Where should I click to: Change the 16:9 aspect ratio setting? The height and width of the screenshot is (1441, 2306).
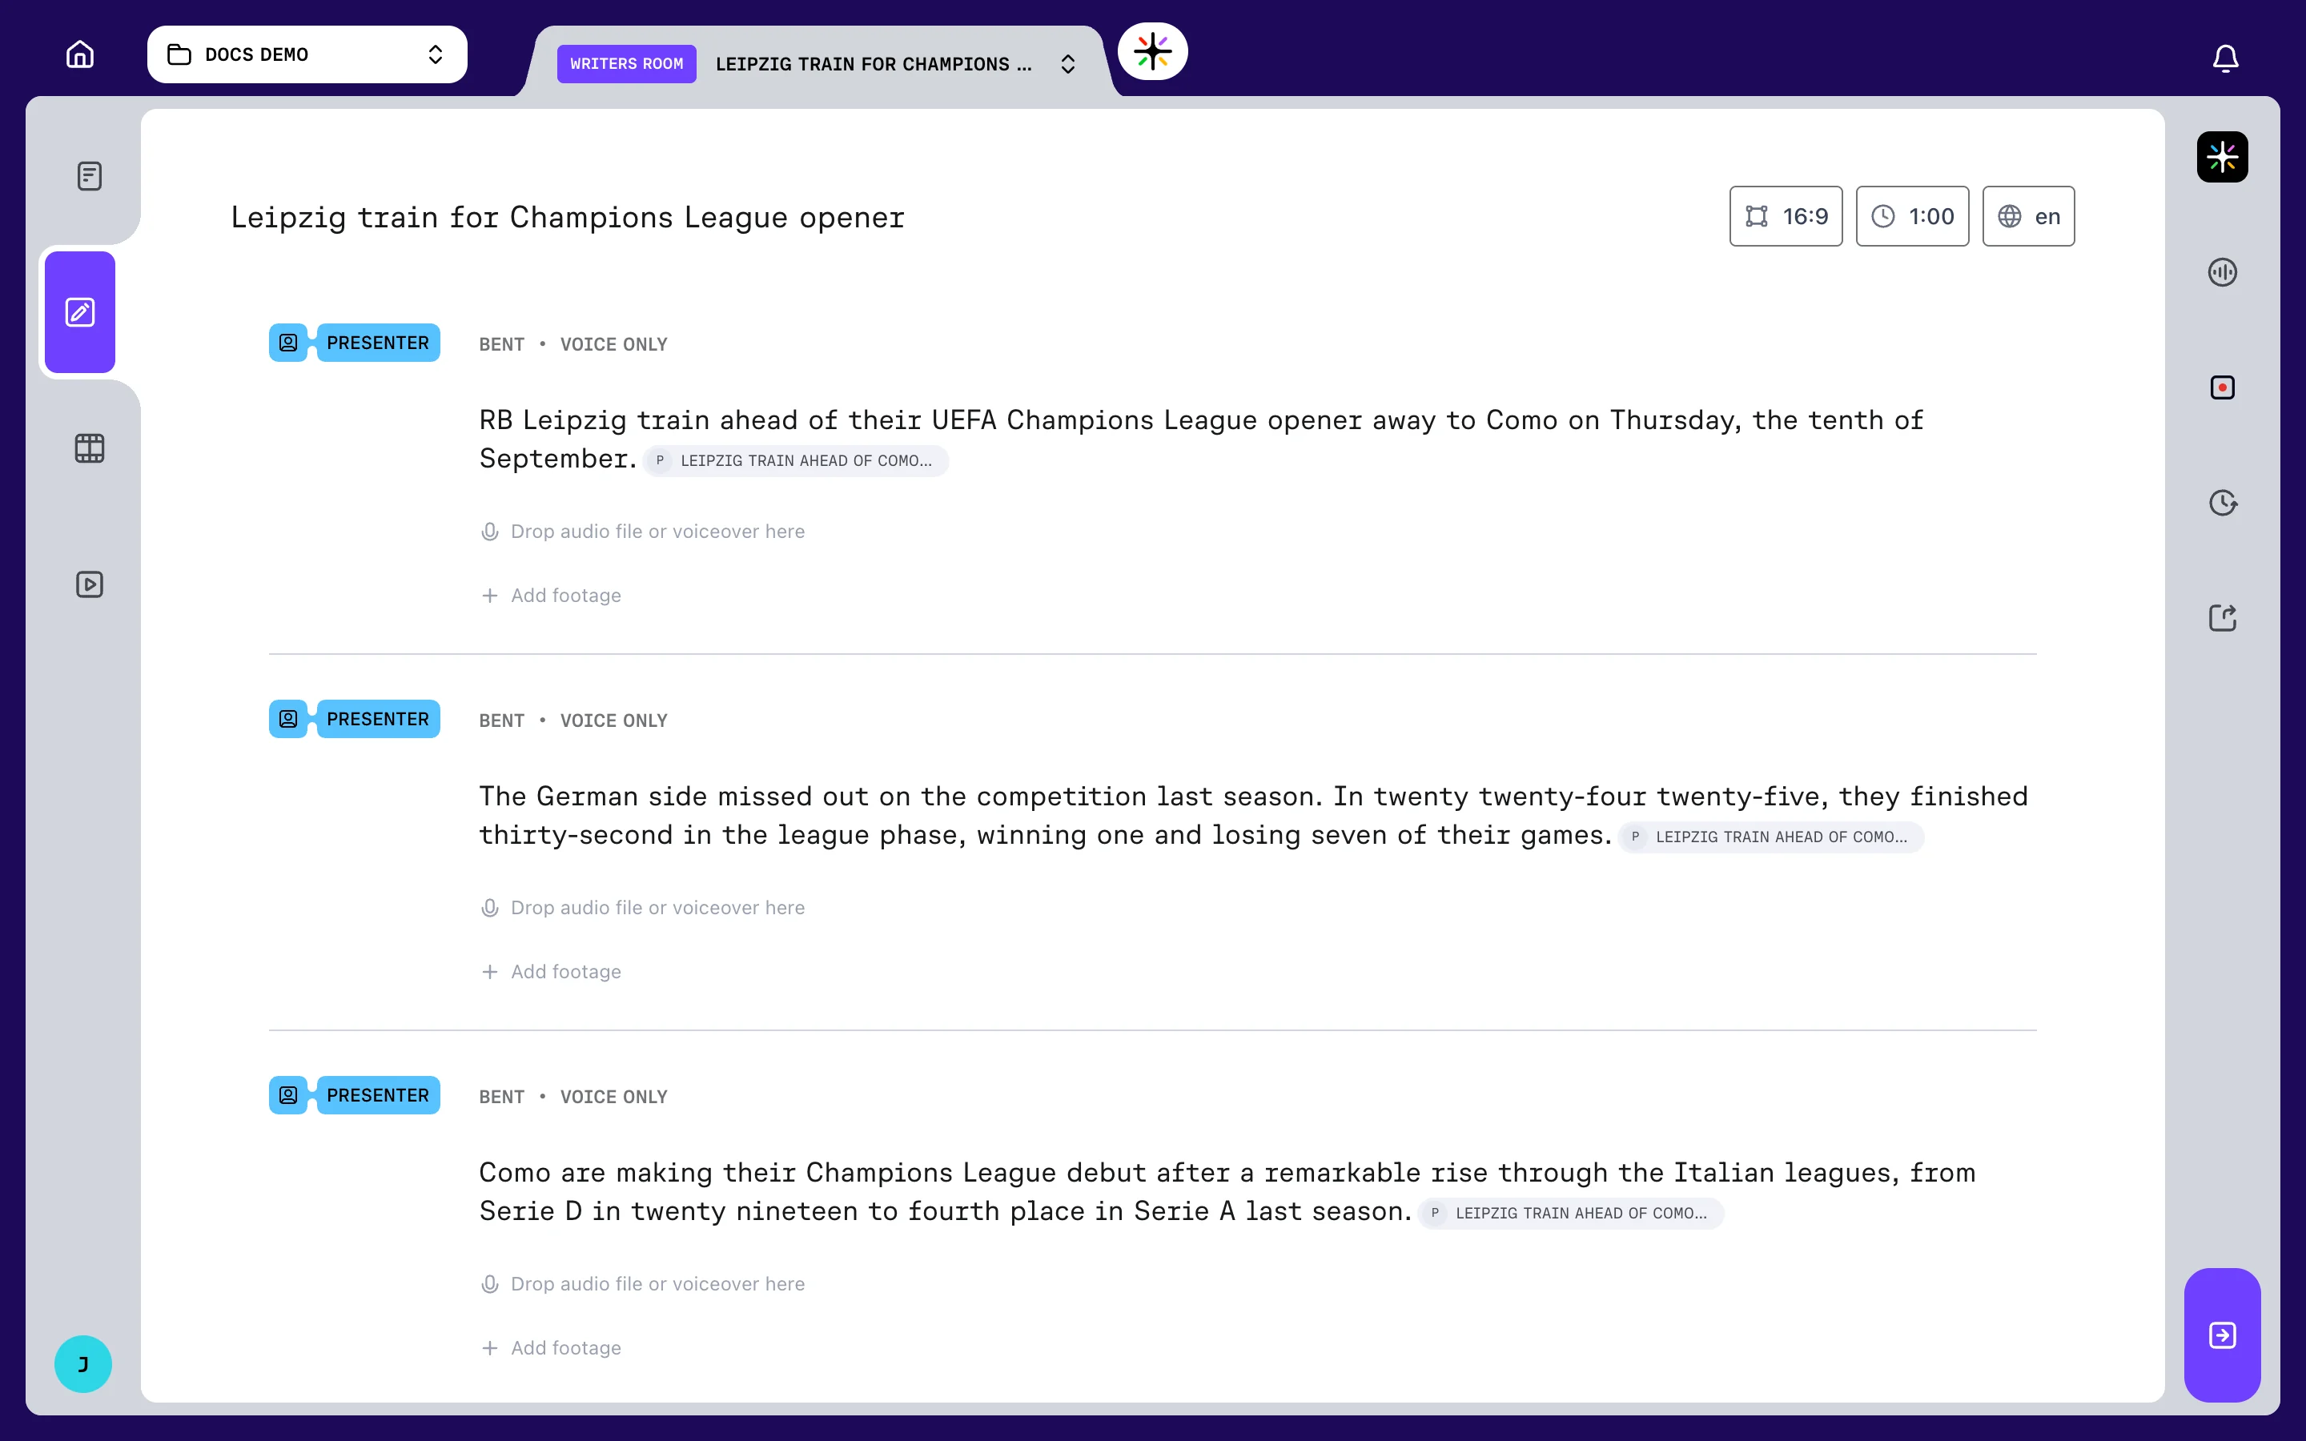tap(1786, 216)
